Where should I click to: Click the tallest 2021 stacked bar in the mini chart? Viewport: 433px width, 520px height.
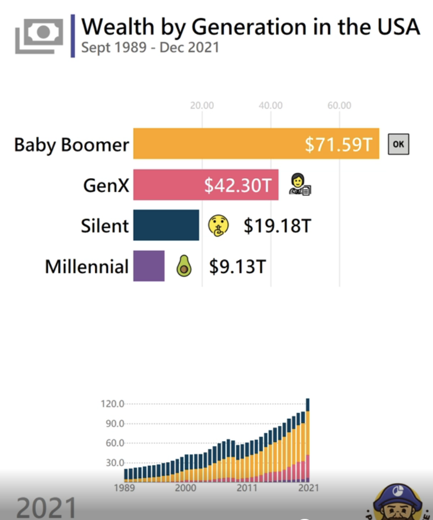[307, 440]
